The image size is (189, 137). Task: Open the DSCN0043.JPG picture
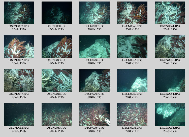[57, 47]
